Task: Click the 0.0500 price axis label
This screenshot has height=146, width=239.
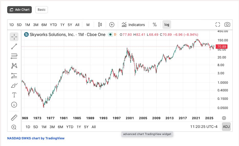Action: [223, 108]
